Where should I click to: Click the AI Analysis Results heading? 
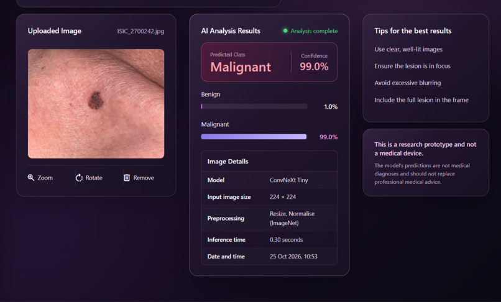click(231, 30)
